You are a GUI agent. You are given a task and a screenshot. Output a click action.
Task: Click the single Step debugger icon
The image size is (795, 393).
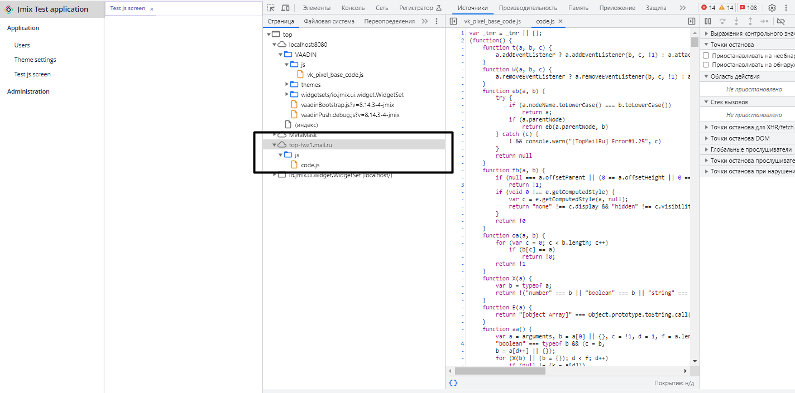click(x=764, y=21)
